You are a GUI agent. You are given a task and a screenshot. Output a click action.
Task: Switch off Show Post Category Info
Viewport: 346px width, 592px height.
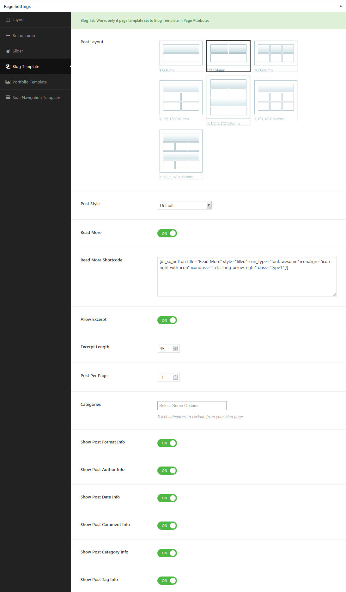[x=167, y=553]
